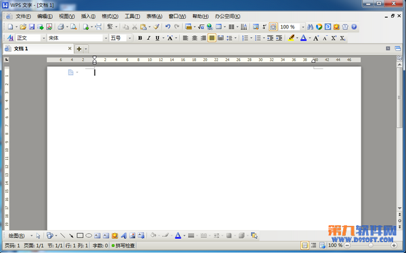Image resolution: width=406 pixels, height=253 pixels.
Task: Toggle Italic formatting
Action: (149, 38)
